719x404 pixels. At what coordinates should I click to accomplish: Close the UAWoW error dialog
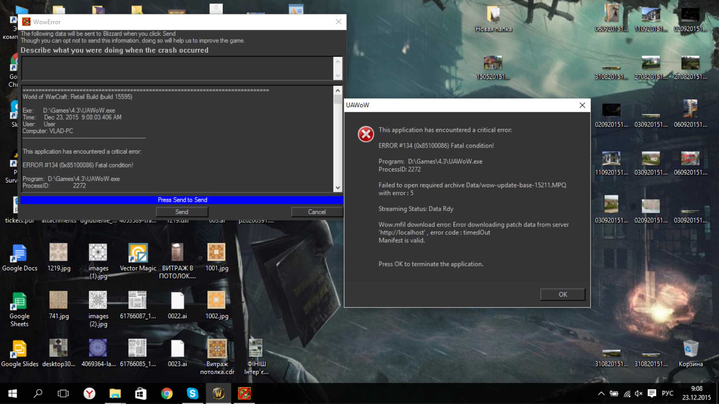coord(582,105)
